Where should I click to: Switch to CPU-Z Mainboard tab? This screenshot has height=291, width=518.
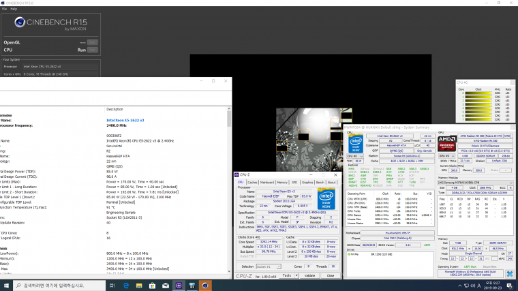click(x=267, y=183)
